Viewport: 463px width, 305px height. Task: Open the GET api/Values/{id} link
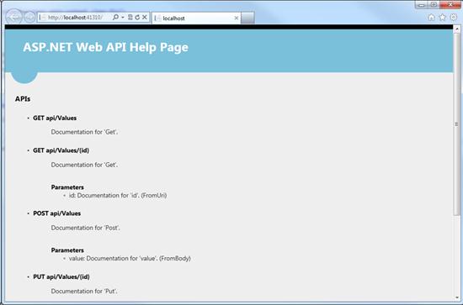pos(61,150)
